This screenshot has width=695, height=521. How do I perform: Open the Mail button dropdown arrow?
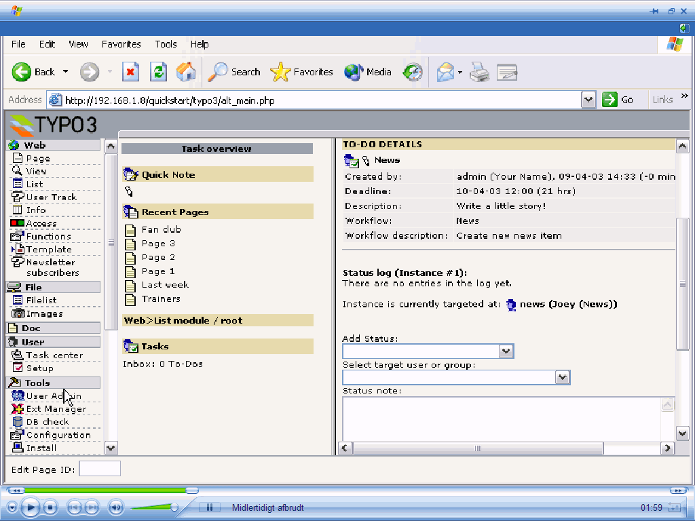pyautogui.click(x=459, y=72)
